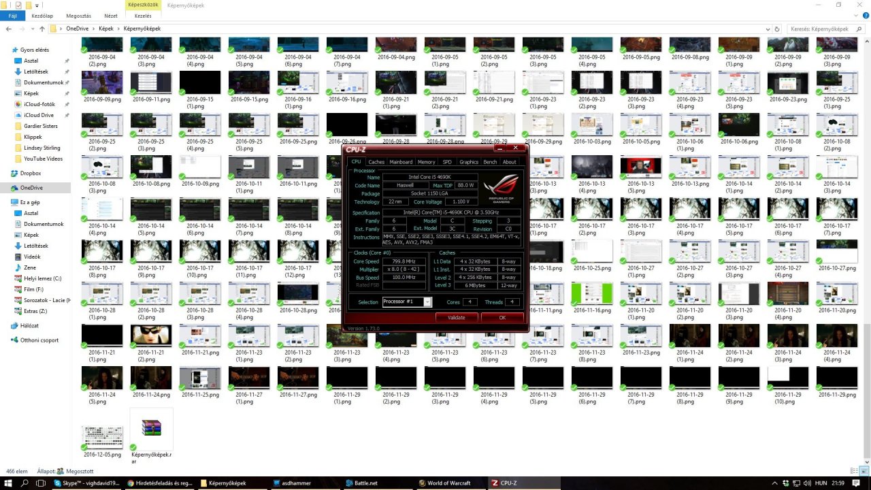Open CPU-Z Memory tab
The image size is (871, 490).
(427, 162)
